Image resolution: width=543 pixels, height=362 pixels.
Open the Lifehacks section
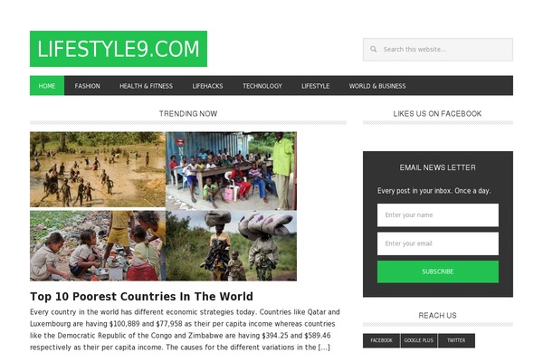[x=207, y=86]
